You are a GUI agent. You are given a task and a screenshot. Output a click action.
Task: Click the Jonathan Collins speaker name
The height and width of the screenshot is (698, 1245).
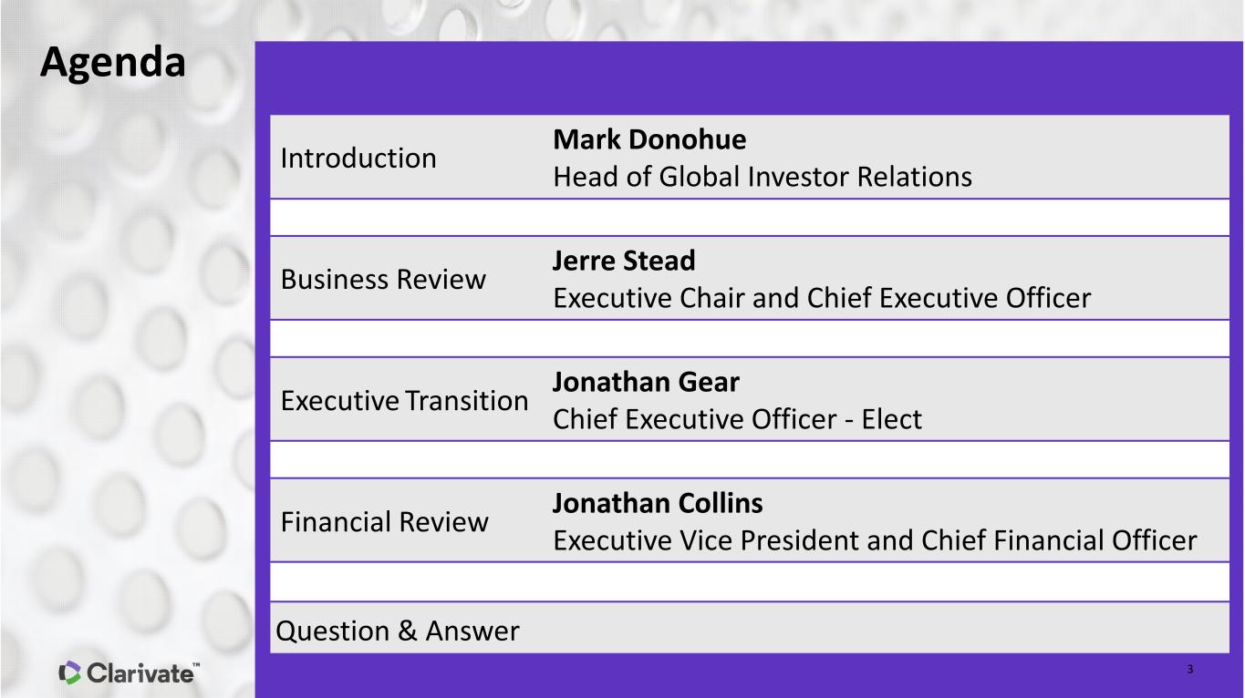[x=658, y=503]
